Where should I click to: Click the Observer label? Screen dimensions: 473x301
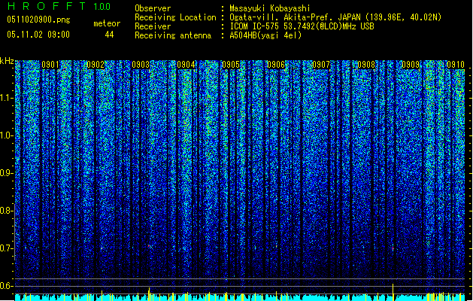153,8
